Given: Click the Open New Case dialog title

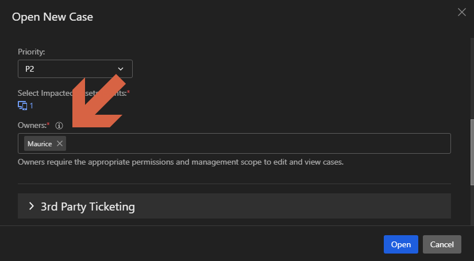Looking at the screenshot, I should (x=52, y=17).
